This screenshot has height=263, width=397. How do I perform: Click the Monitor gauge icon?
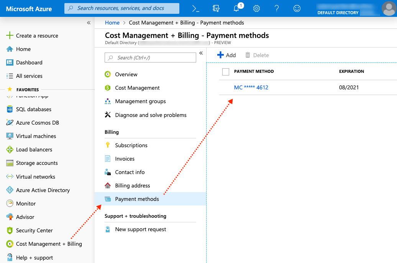pyautogui.click(x=10, y=204)
